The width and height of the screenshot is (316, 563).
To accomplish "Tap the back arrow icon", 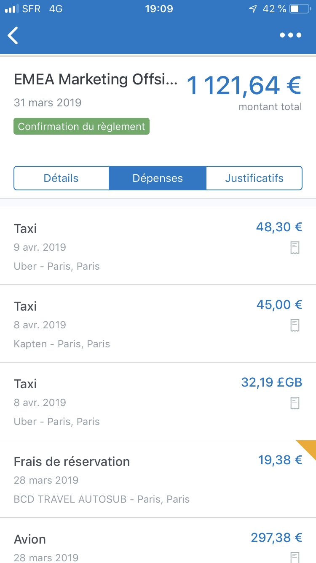I will [13, 35].
